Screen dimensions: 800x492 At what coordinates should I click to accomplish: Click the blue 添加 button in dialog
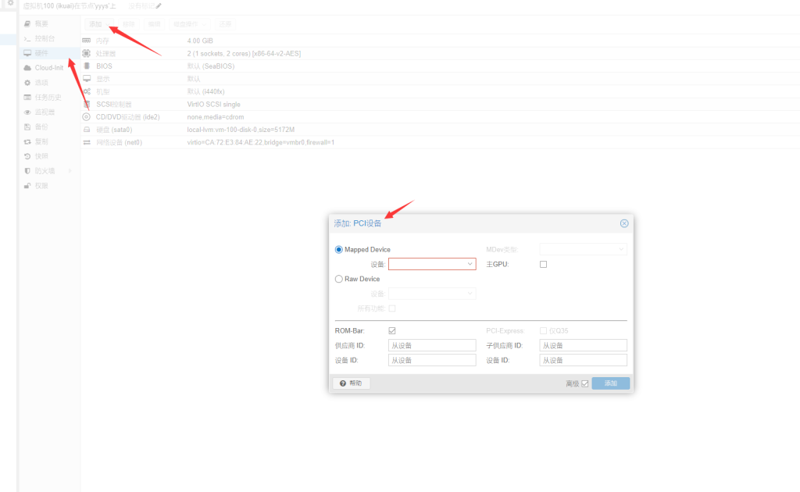(x=610, y=383)
